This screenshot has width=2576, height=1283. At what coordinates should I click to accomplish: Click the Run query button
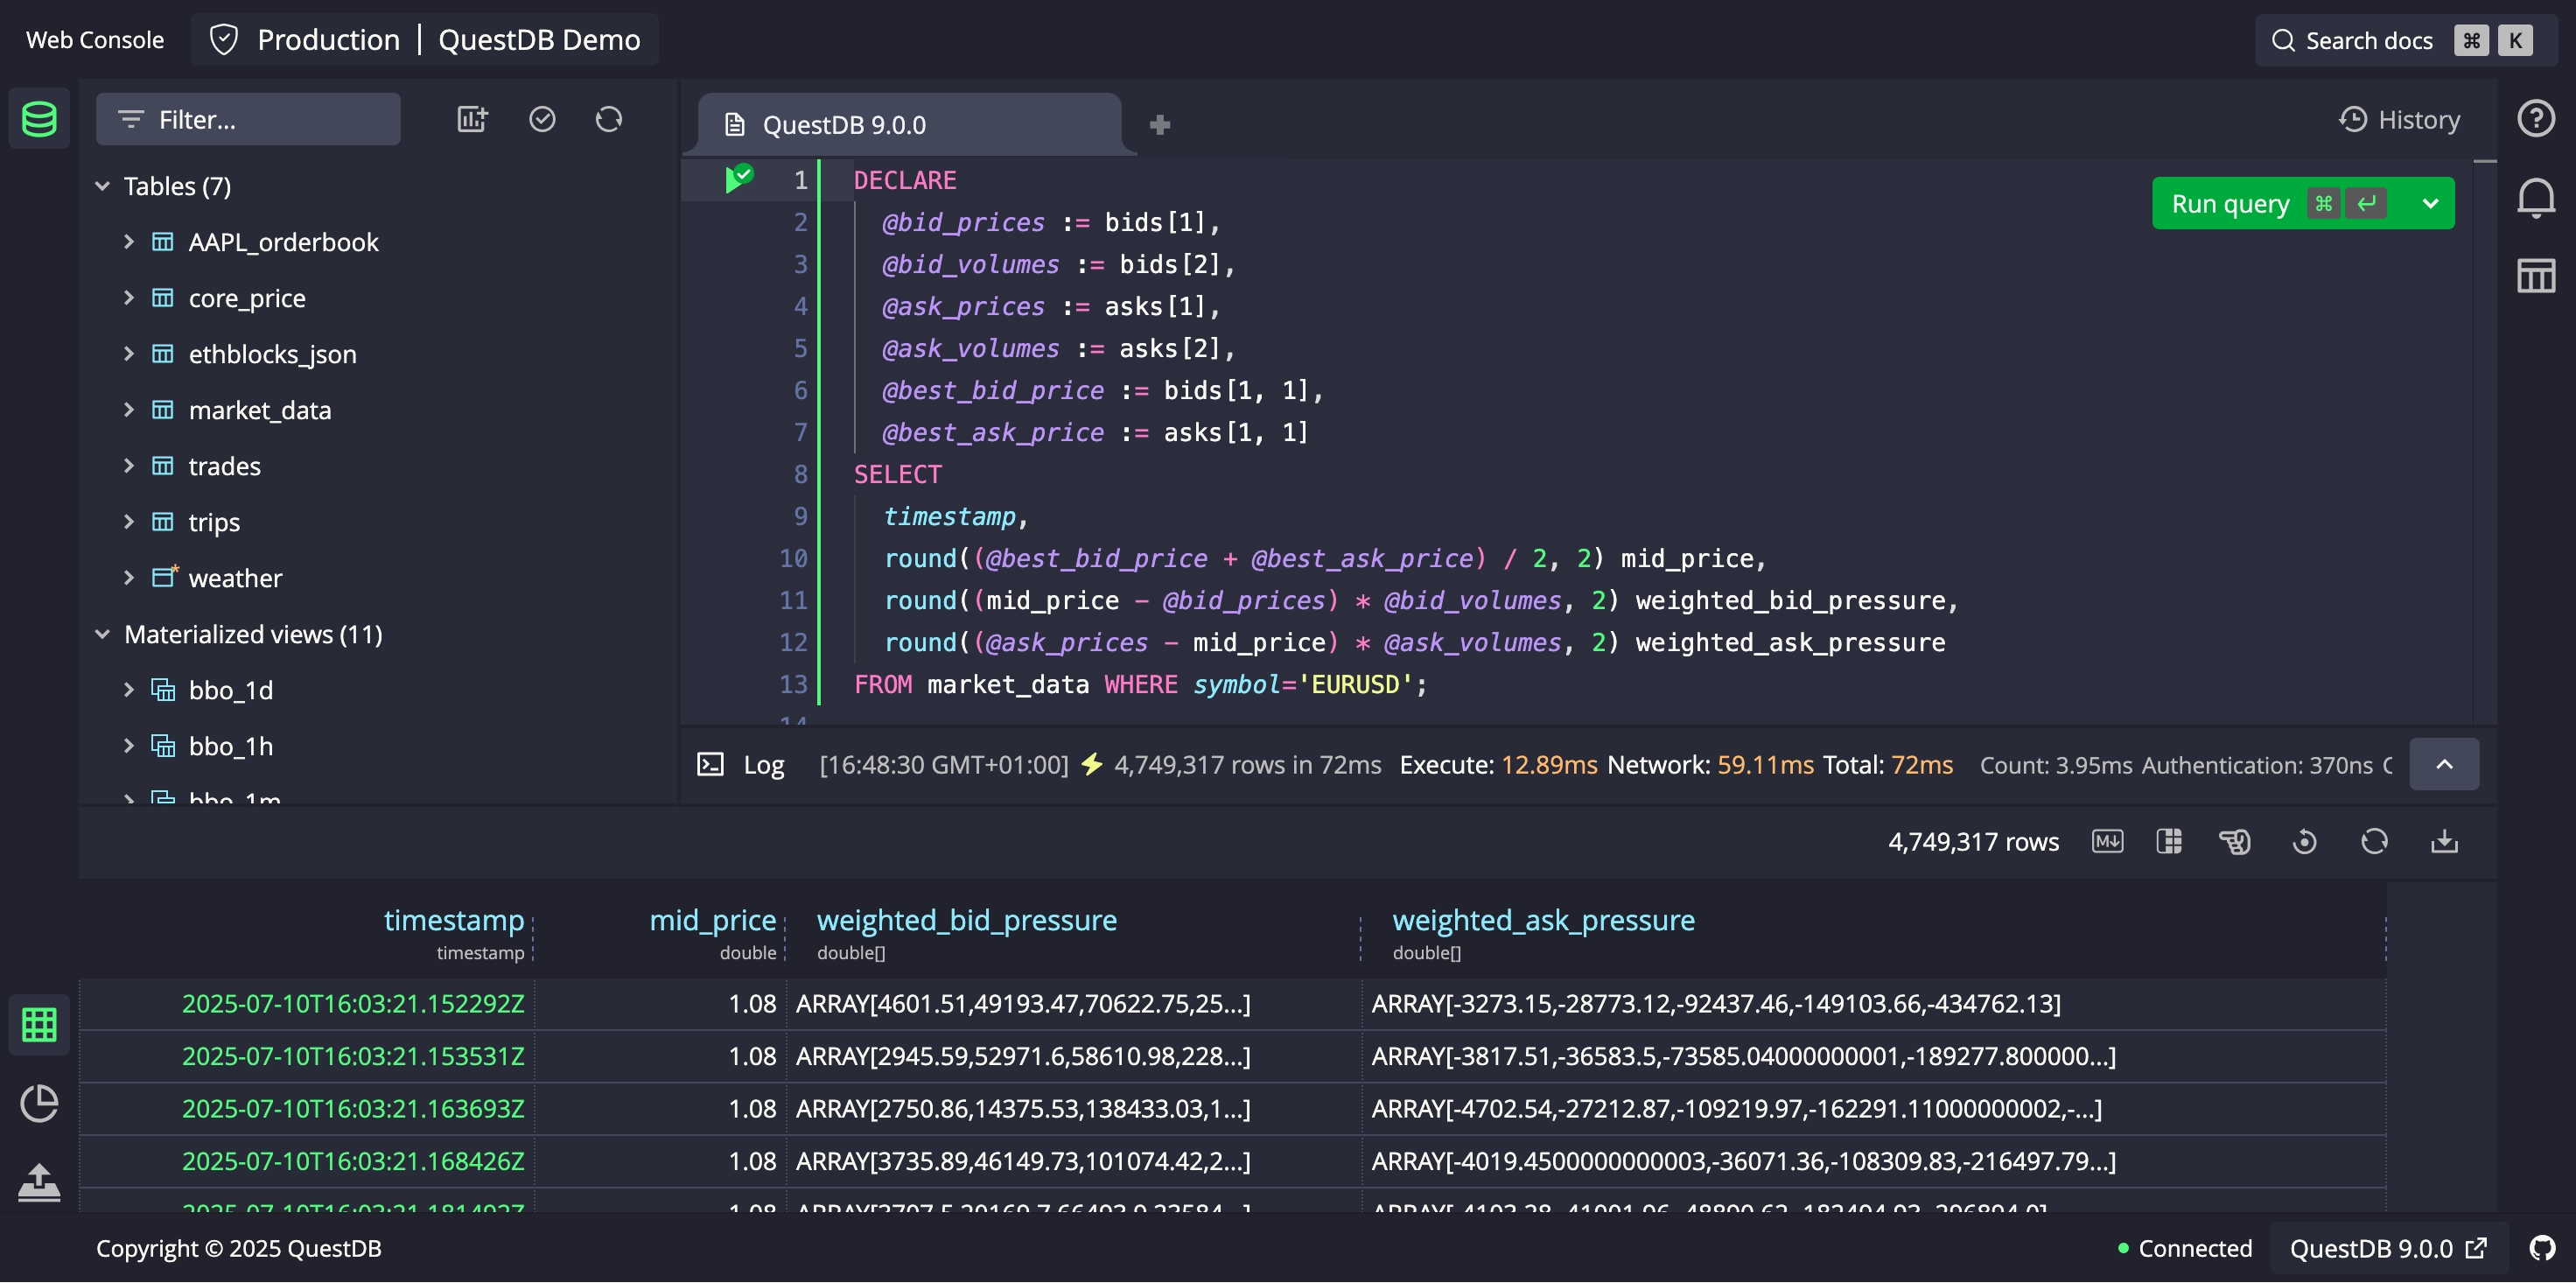point(2230,204)
